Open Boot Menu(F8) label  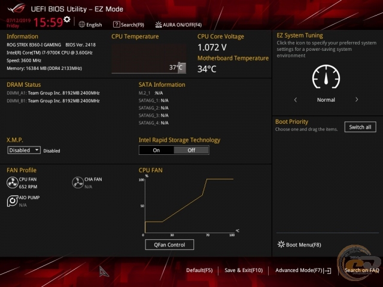(303, 245)
